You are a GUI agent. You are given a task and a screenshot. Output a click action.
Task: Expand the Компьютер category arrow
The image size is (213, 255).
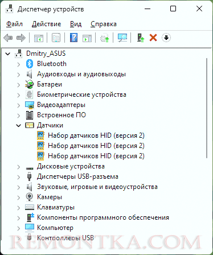pyautogui.click(x=19, y=228)
